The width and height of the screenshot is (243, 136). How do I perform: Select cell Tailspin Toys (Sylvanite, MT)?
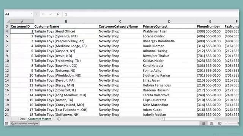point(66,36)
